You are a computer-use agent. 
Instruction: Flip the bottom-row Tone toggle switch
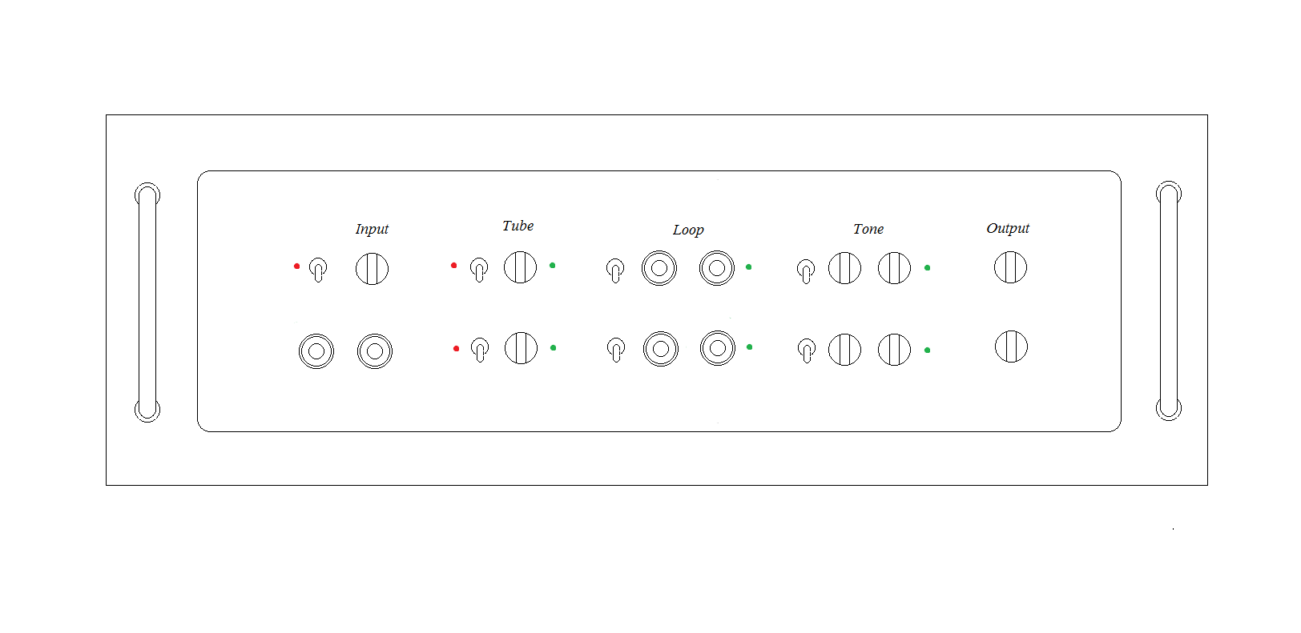[x=807, y=351]
